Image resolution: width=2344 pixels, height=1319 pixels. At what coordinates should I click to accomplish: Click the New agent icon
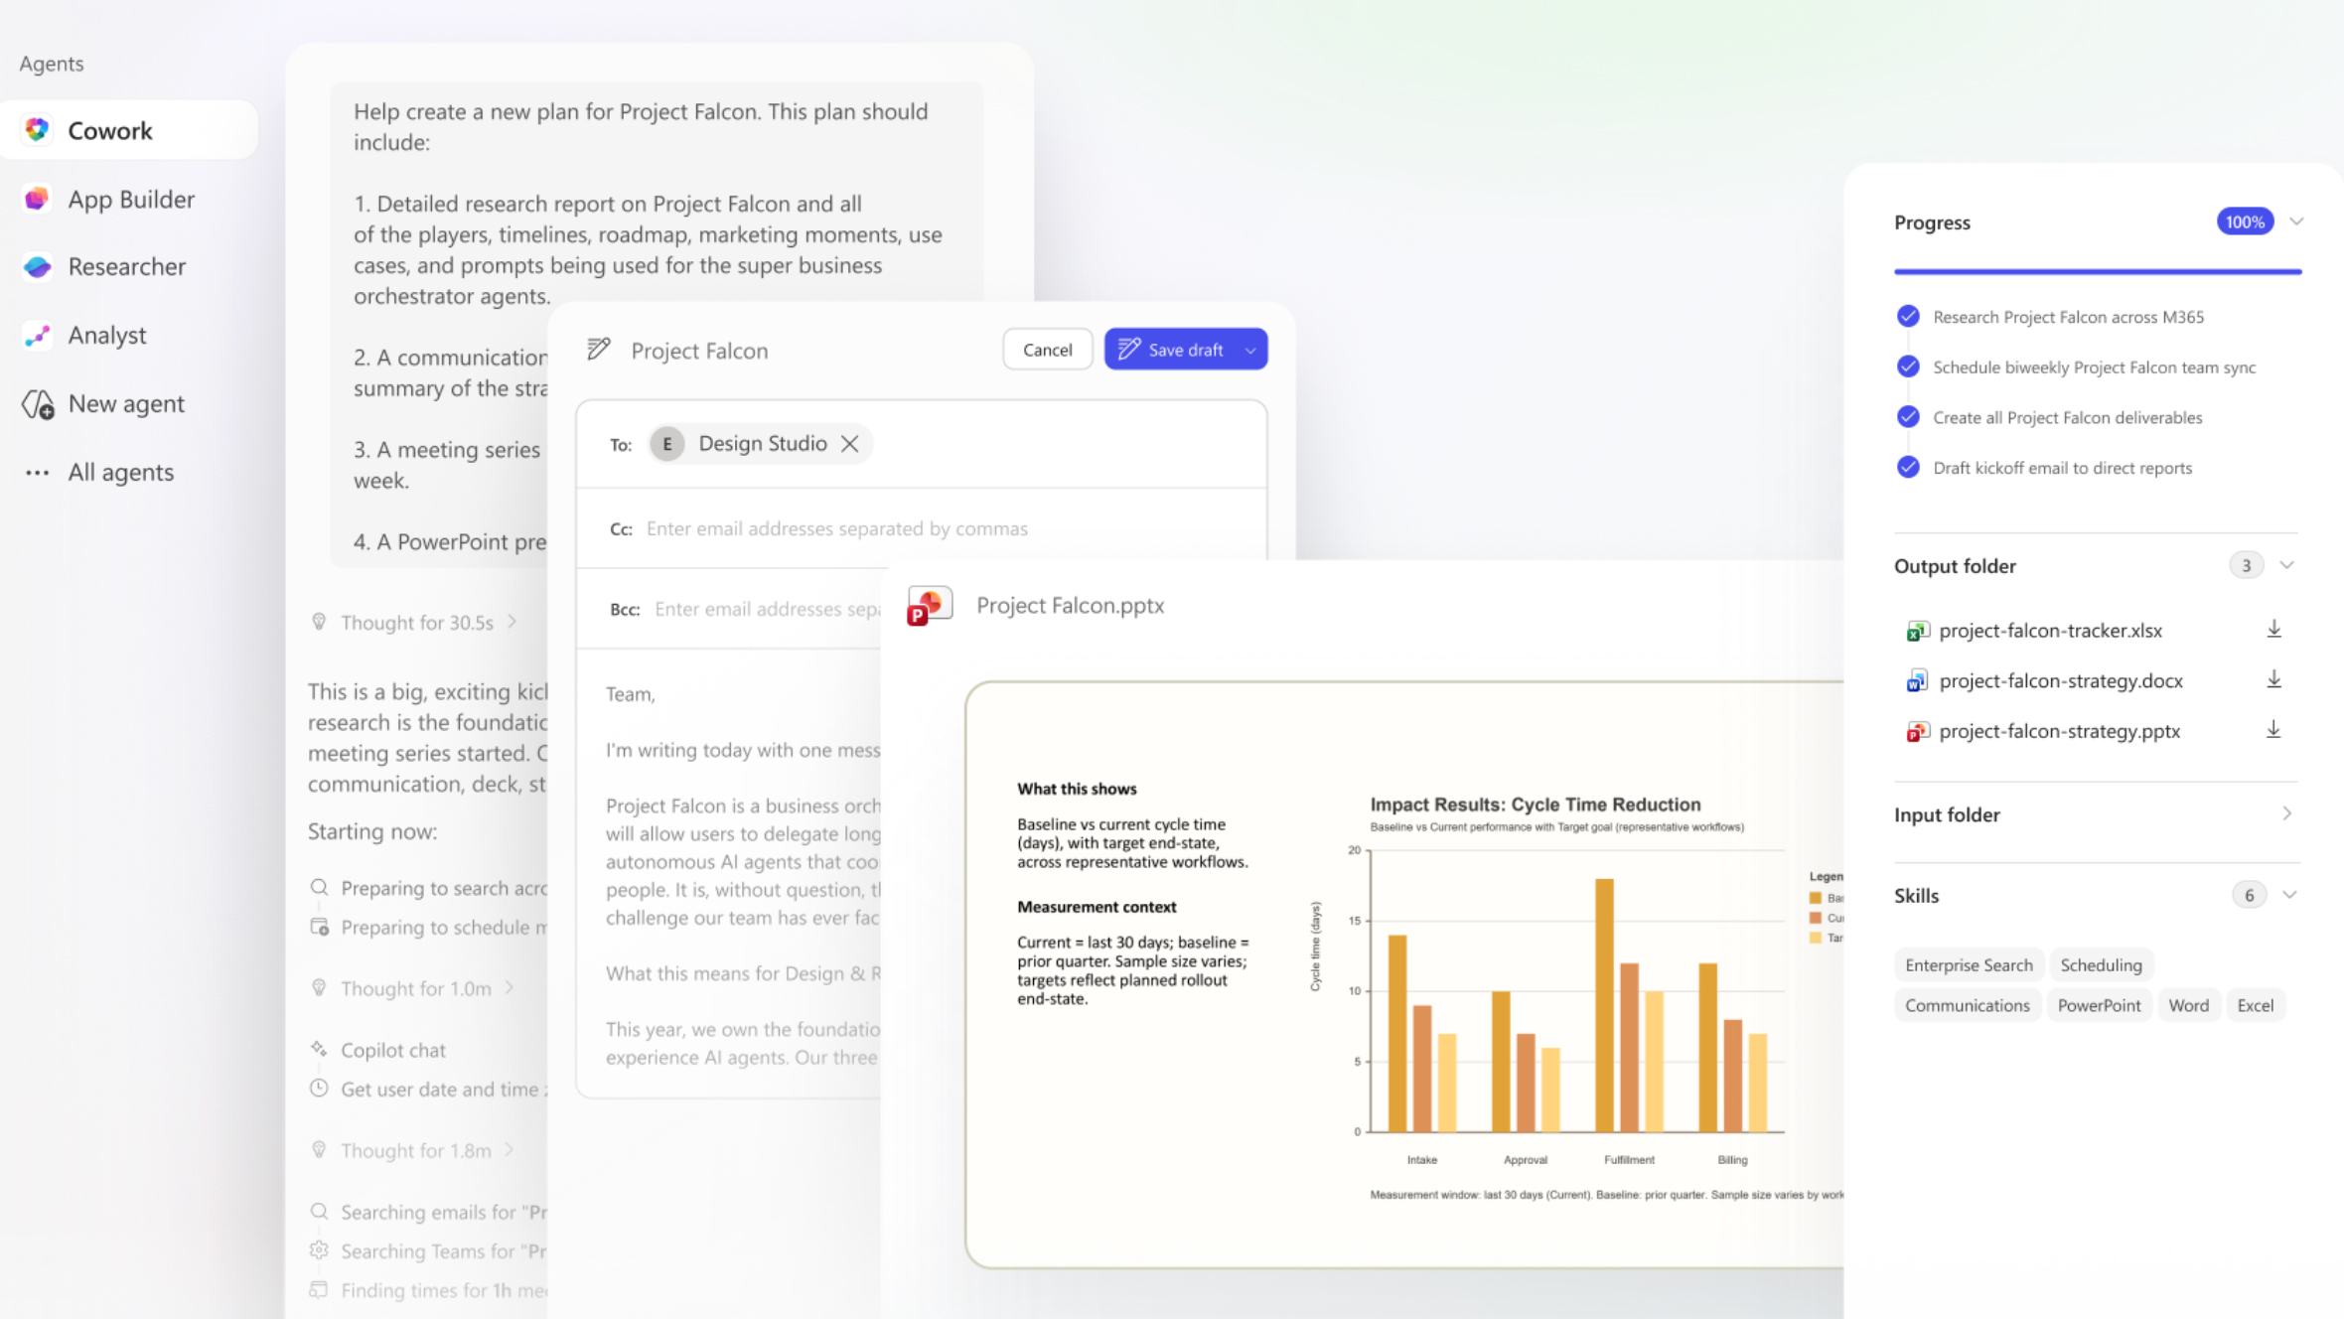(x=39, y=404)
